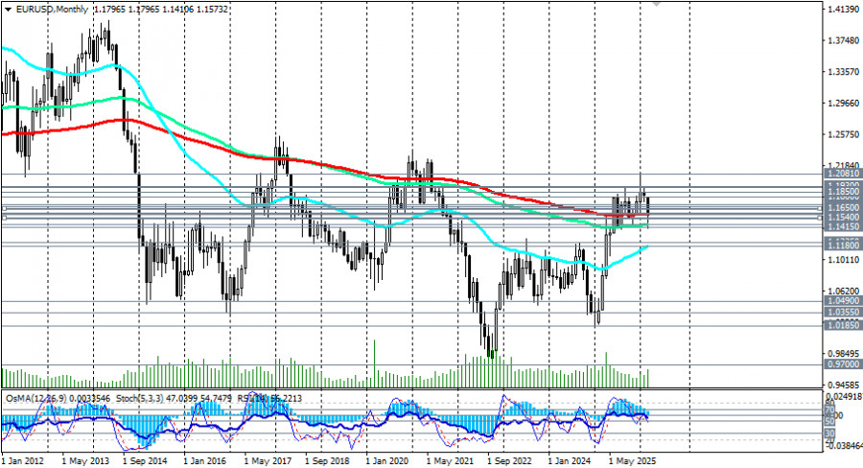
Task: Select the 1.18500 level price label
Action: tap(843, 191)
